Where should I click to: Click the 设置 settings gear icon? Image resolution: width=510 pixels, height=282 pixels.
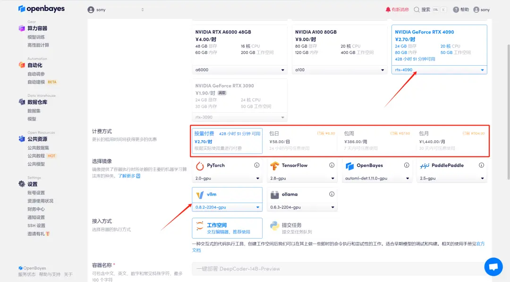point(22,184)
